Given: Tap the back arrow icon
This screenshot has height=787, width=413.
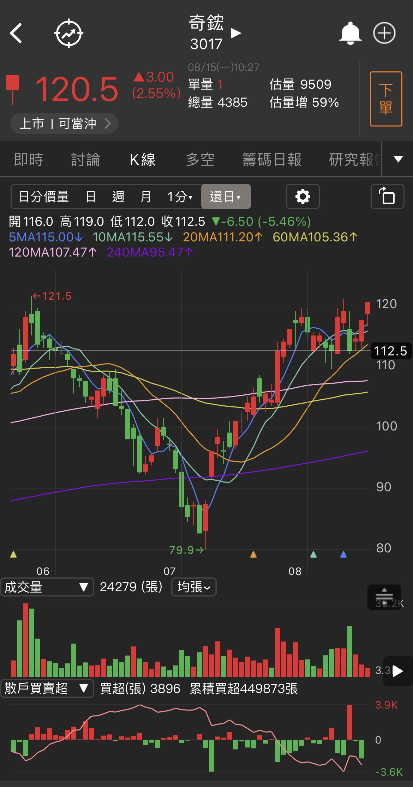Looking at the screenshot, I should click(x=16, y=34).
